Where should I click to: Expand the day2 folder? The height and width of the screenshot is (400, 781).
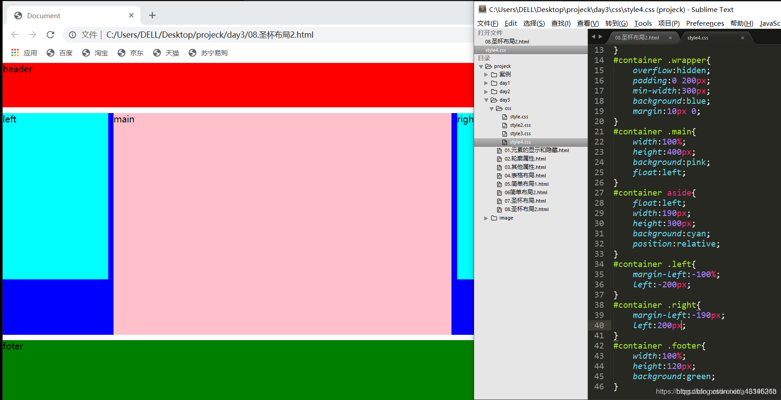coord(486,91)
